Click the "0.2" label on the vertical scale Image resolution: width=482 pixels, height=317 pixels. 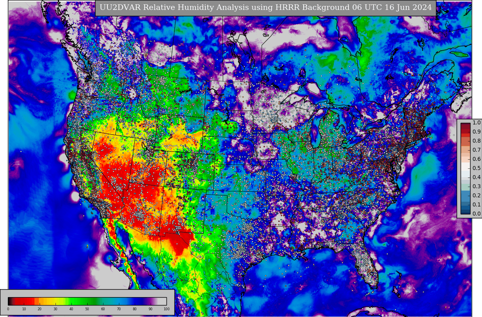[x=476, y=195]
